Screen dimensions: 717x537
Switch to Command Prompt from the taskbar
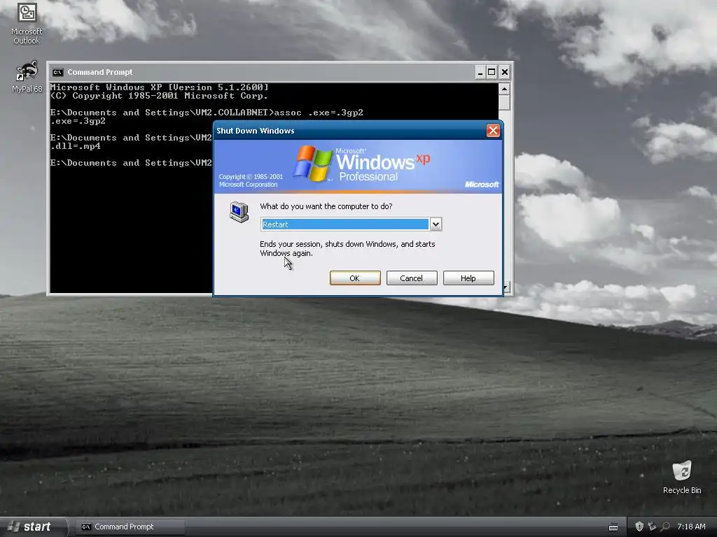click(130, 527)
